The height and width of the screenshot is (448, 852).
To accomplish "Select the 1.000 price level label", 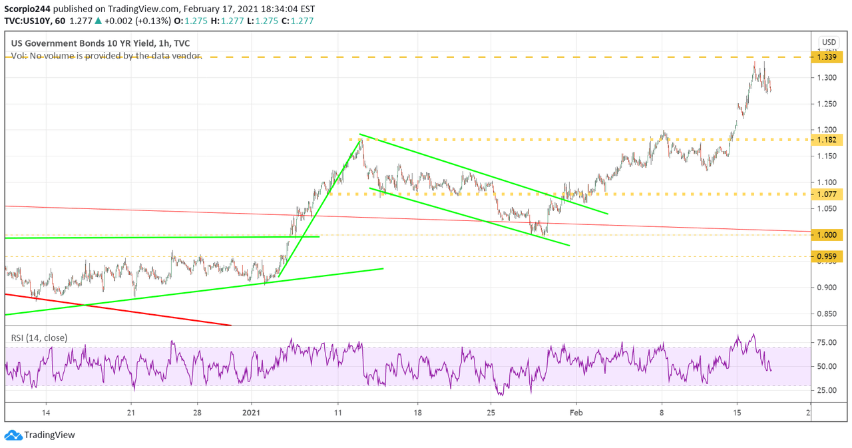I will [x=827, y=235].
